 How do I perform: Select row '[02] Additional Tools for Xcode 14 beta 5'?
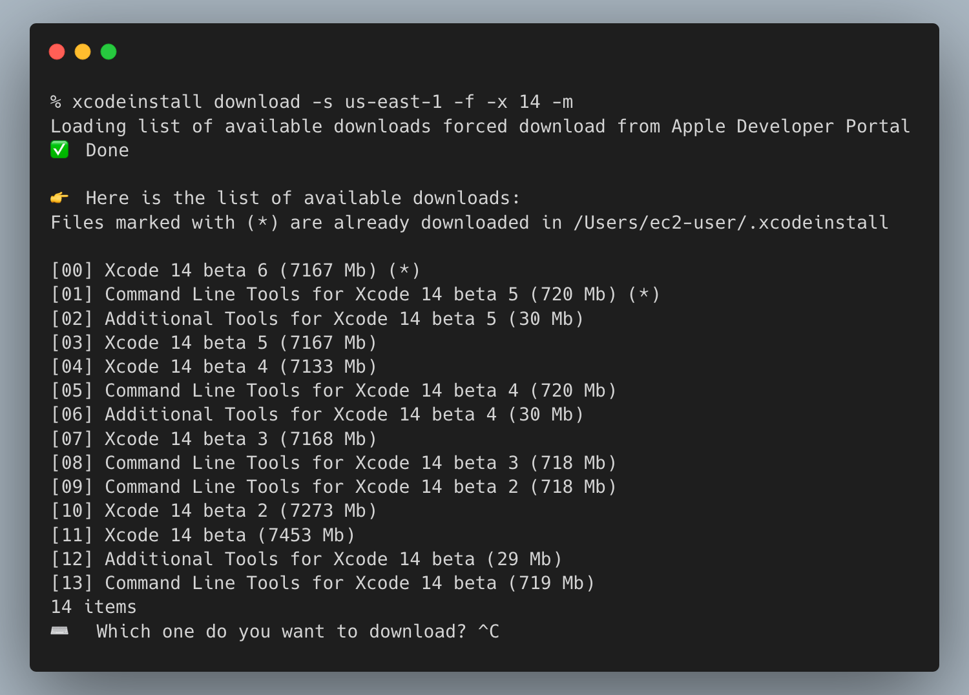[317, 319]
